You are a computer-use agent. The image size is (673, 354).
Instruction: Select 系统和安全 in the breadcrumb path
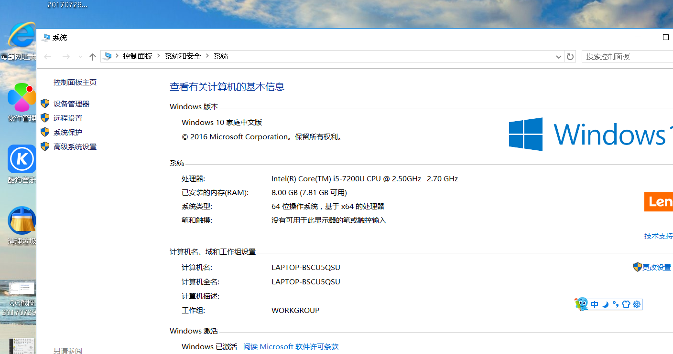[x=183, y=56]
